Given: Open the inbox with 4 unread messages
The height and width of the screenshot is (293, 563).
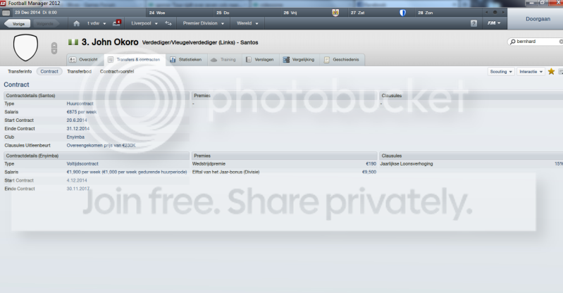Looking at the screenshot, I should (x=117, y=23).
